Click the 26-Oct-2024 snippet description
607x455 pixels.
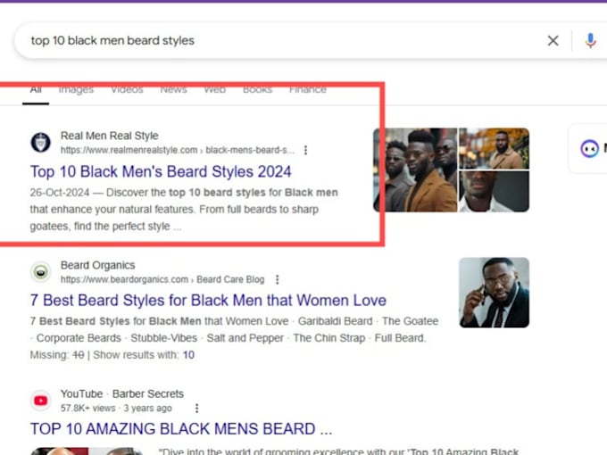pos(184,210)
